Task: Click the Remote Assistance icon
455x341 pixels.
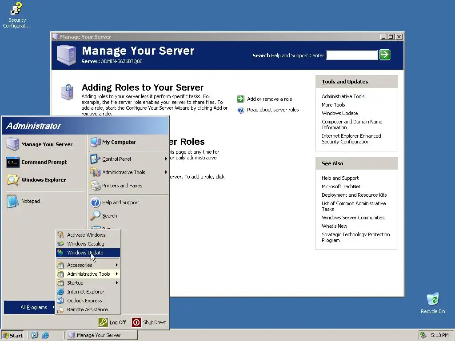Action: point(60,309)
